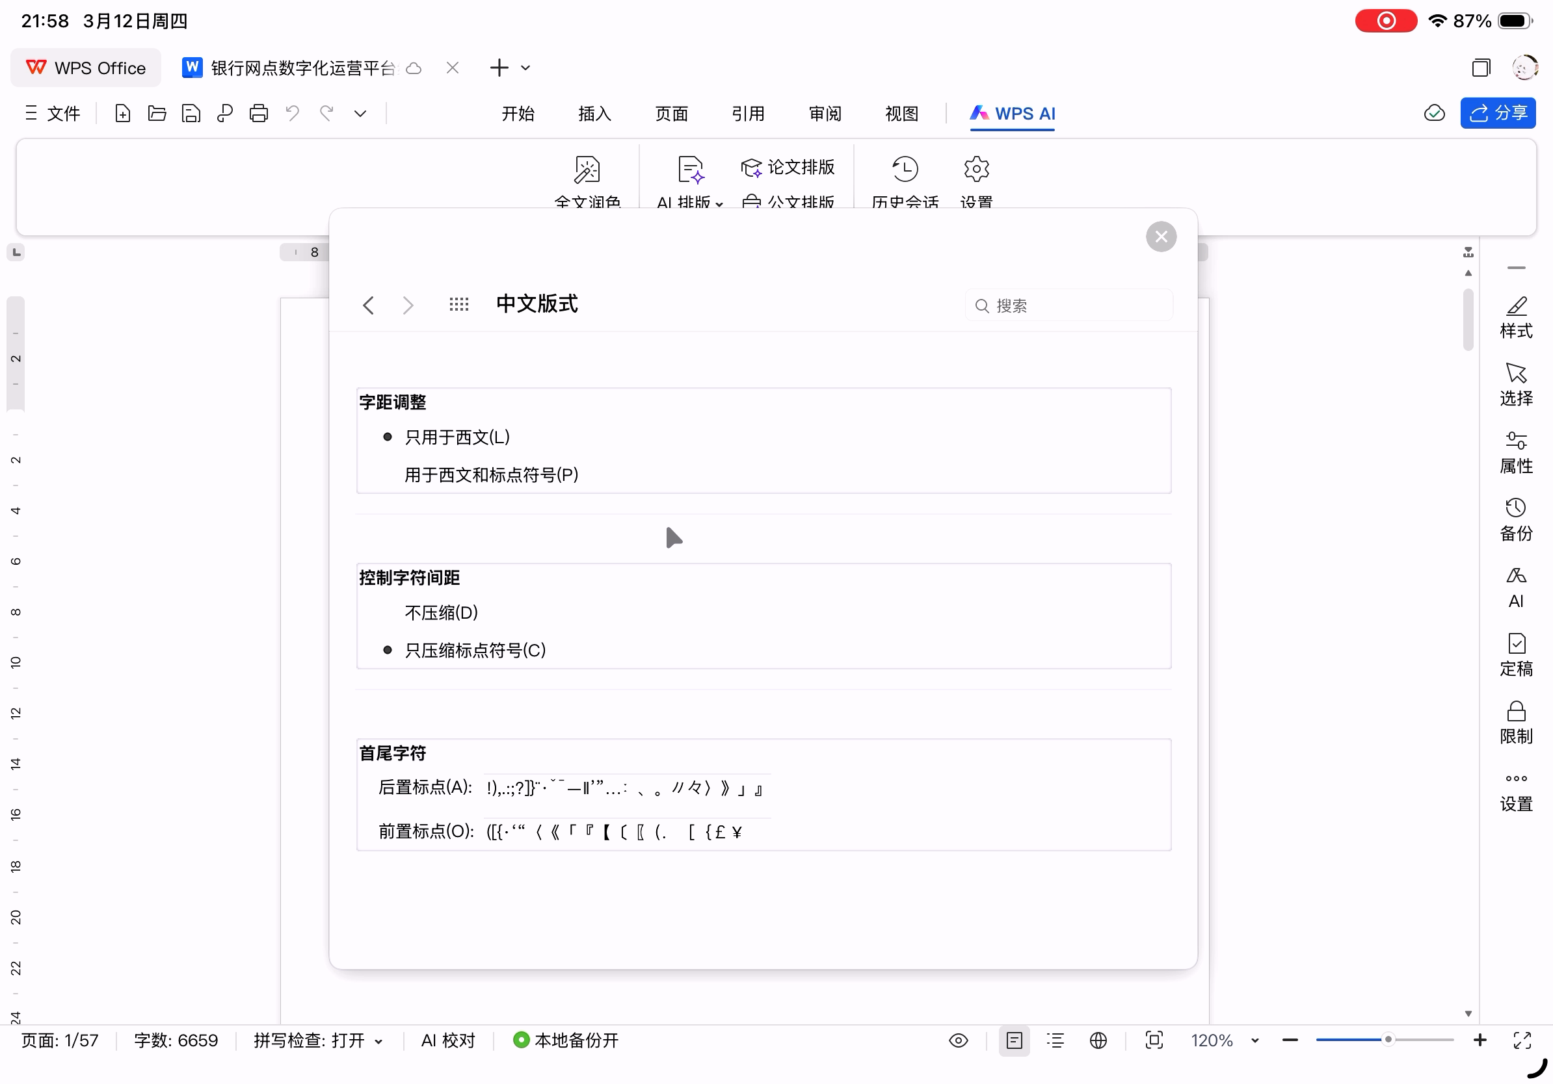The image size is (1553, 1084).
Task: Select 只用于西文(L) radio option
Action: [x=457, y=437]
